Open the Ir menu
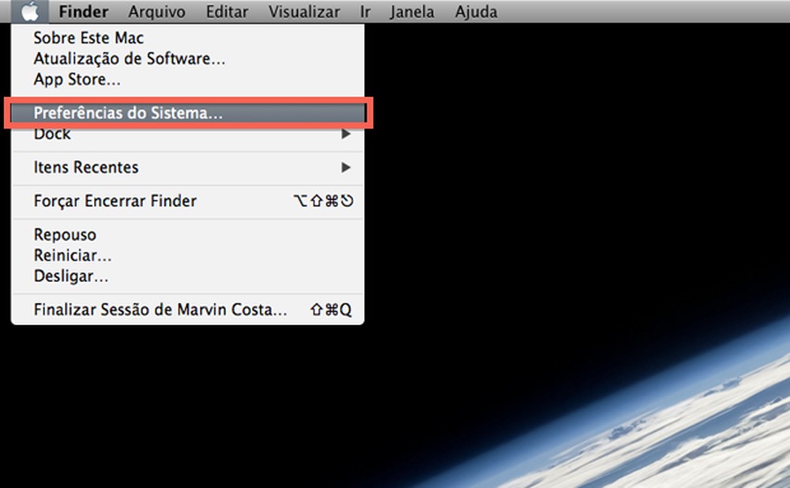The width and height of the screenshot is (790, 488). pyautogui.click(x=364, y=11)
